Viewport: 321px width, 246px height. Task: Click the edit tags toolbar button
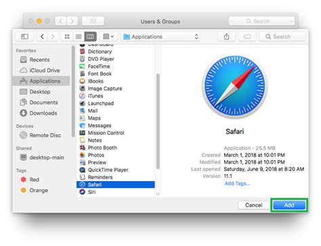tap(247, 36)
